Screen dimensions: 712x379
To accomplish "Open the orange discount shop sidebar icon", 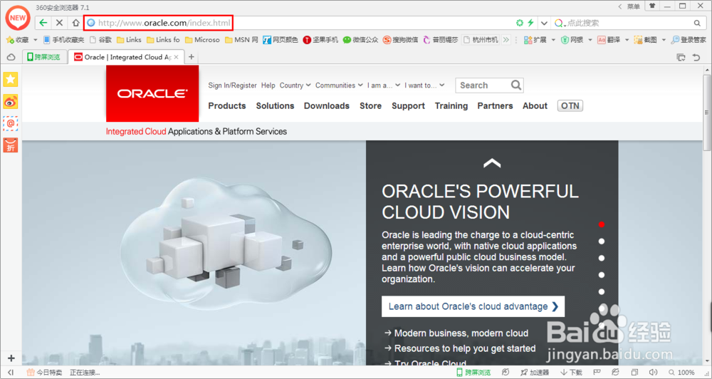I will click(x=11, y=145).
